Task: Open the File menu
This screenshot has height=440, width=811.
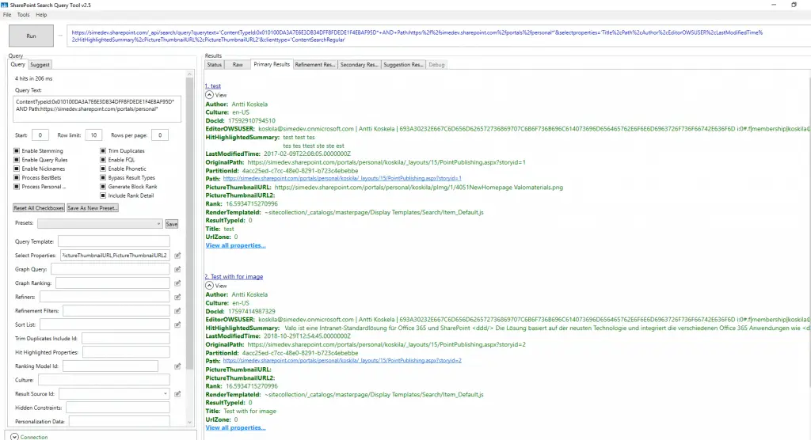Action: click(7, 15)
